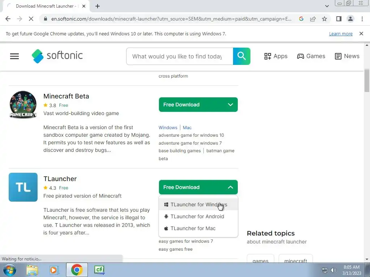370x277 pixels.
Task: Open the tab search dropdown arrow
Action: [x=327, y=6]
